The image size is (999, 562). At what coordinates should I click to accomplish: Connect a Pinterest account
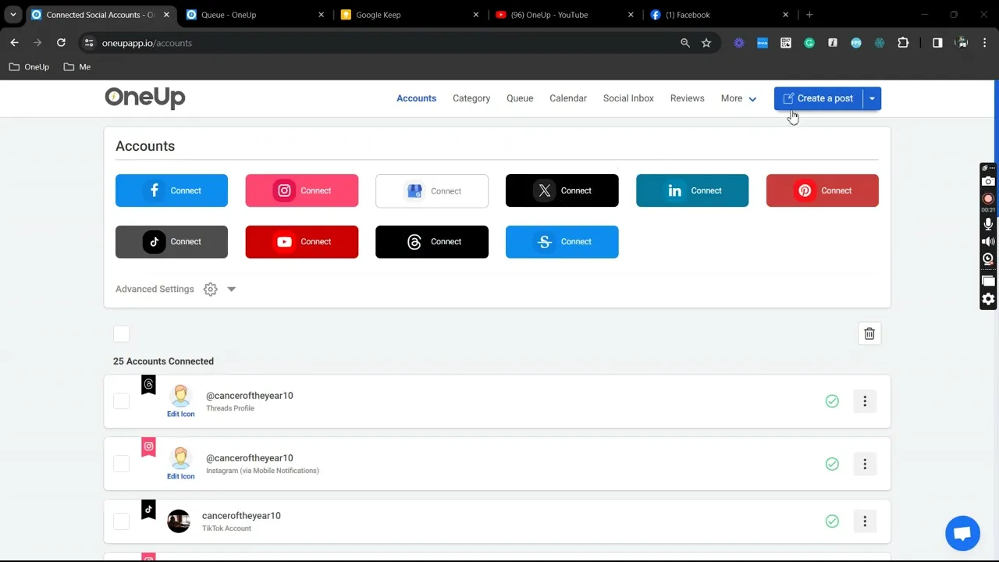click(x=823, y=190)
